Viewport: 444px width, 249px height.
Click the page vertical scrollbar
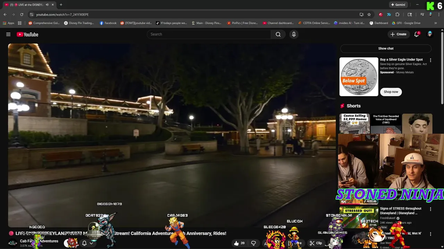(442, 67)
